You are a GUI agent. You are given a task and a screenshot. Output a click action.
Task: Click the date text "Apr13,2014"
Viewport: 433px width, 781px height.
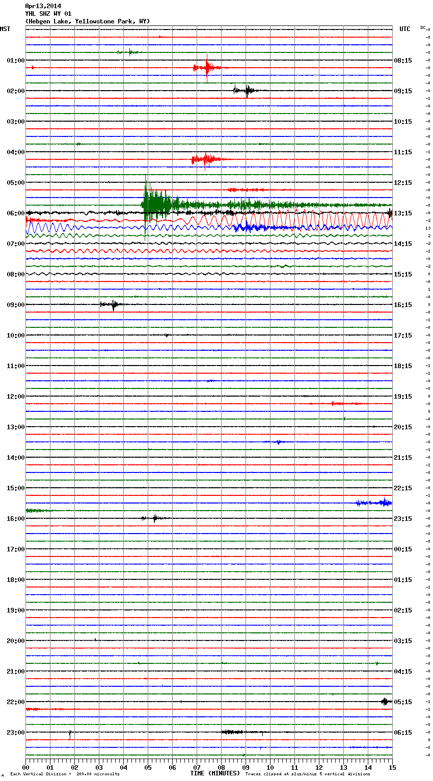[x=43, y=6]
